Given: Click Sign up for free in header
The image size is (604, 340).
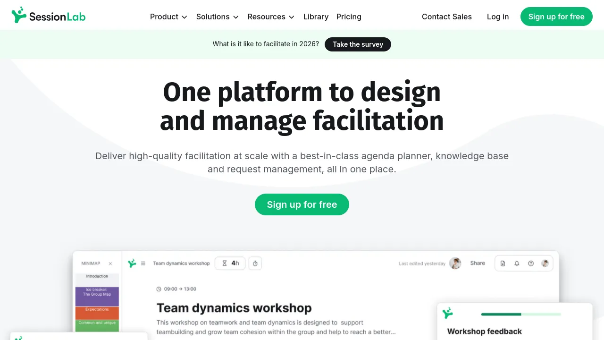Looking at the screenshot, I should click(556, 17).
